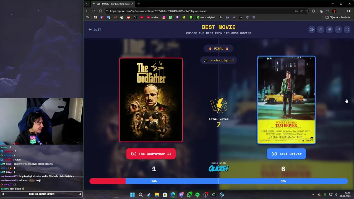Viewport: 354px width, 199px height.
Task: Click the blue 86% portion of the vote bar
Action: pos(236,181)
